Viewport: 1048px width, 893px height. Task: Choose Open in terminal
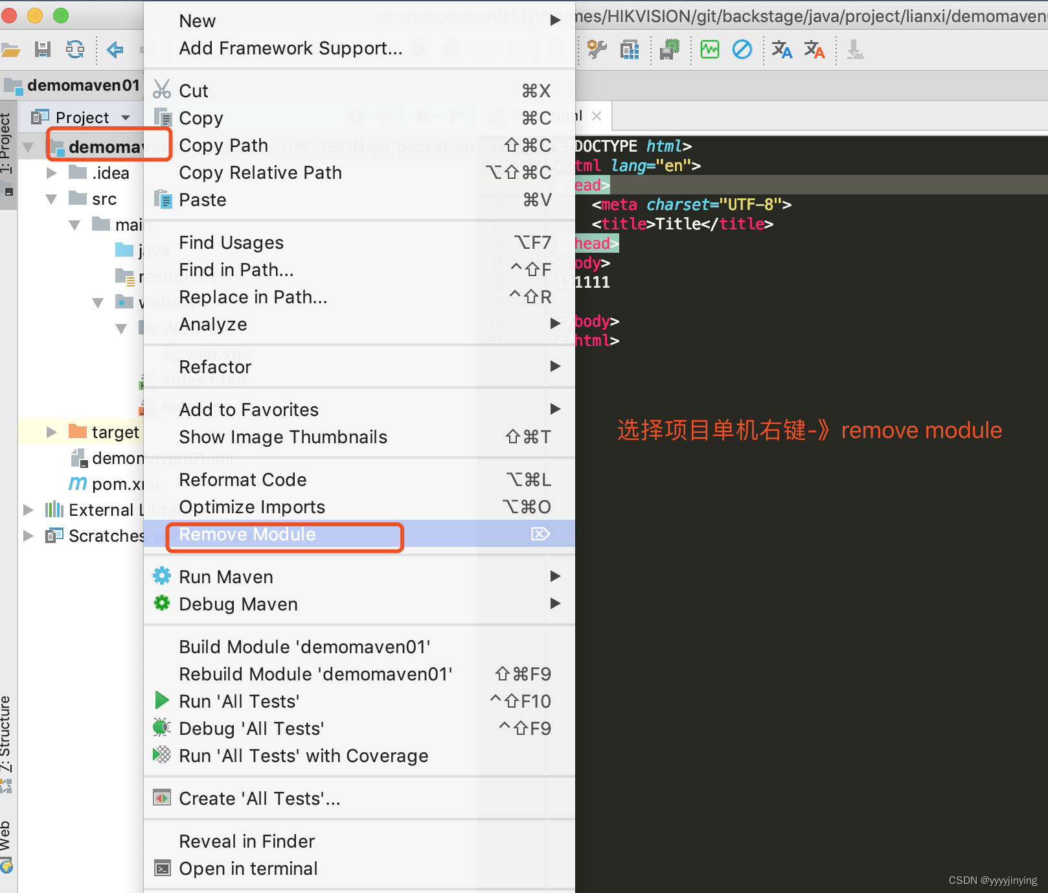coord(359,868)
